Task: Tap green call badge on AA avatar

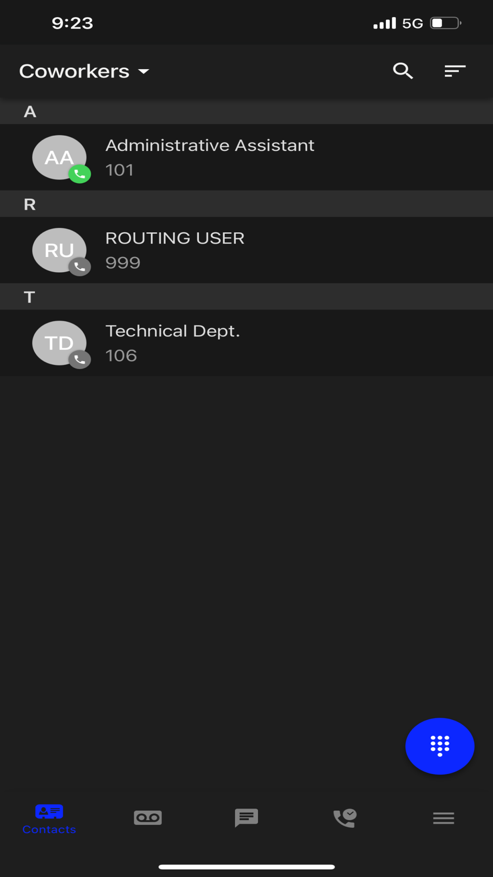Action: [79, 174]
